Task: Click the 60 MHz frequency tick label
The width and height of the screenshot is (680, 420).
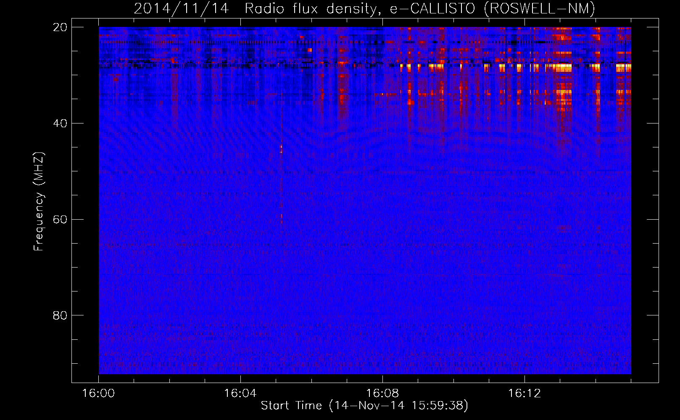Action: [61, 219]
